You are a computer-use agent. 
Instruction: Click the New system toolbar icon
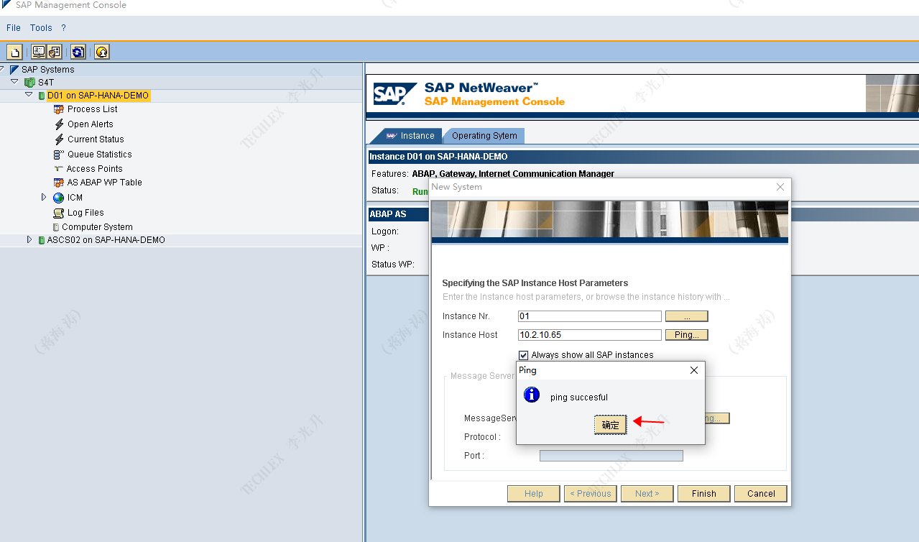point(14,52)
